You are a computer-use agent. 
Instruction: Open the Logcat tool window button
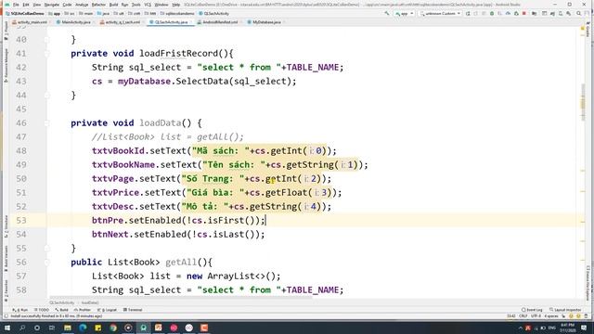click(x=108, y=310)
